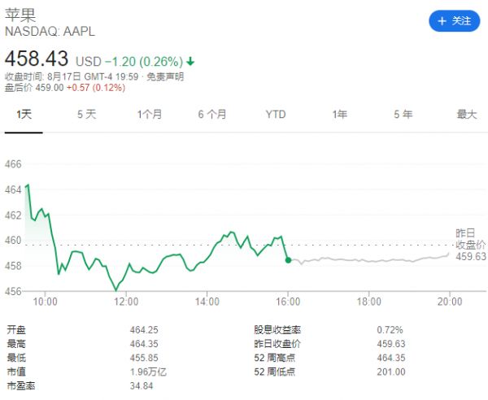Click the 关注 follow button

[x=455, y=21]
